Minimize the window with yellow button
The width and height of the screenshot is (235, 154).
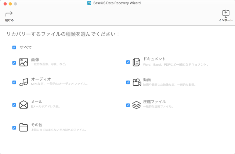point(10,4)
